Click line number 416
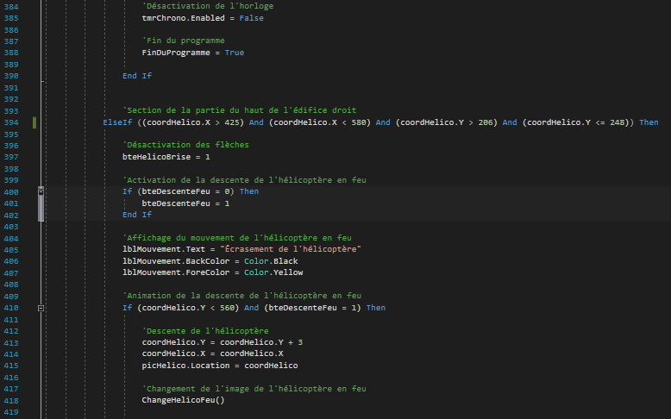Screen dimensions: 671x419 [11, 378]
